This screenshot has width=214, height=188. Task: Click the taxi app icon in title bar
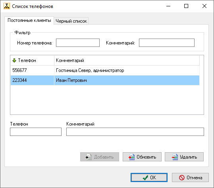(7, 6)
